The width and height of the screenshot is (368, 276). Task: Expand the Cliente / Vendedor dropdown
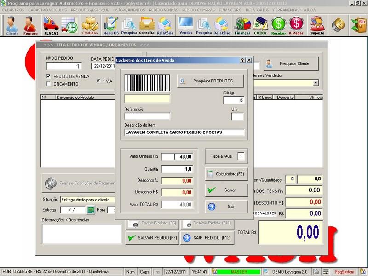pos(316,83)
